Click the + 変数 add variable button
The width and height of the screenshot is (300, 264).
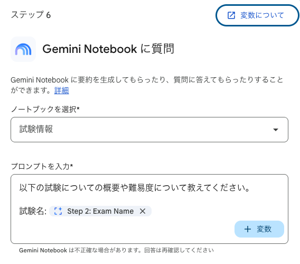click(x=259, y=229)
